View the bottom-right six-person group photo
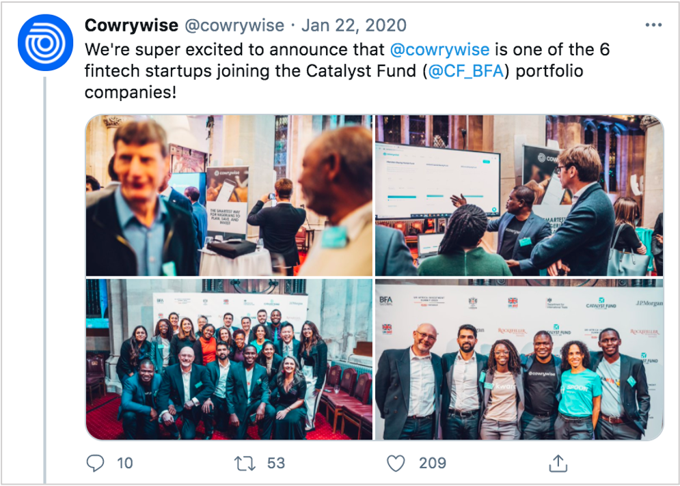Viewport: 680px width, 486px height. pyautogui.click(x=519, y=360)
